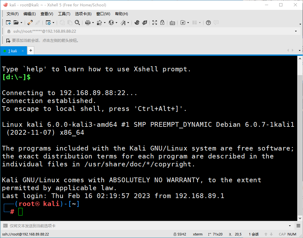Click the '1 会话' status bar entry
303x238 pixels.
(x=254, y=234)
